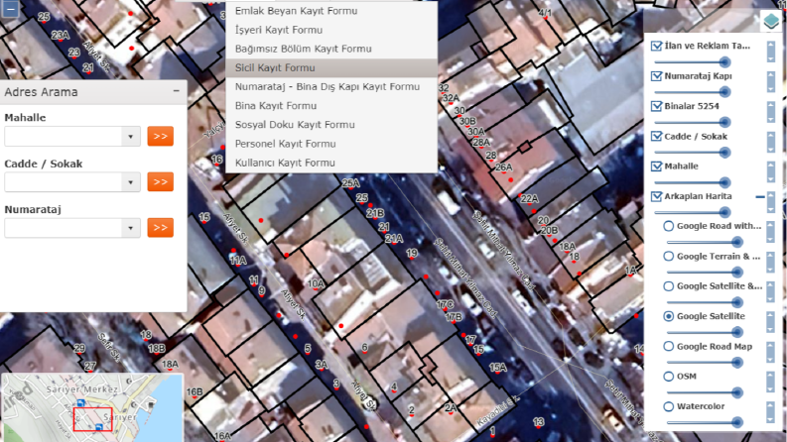The height and width of the screenshot is (442, 787).
Task: Click the map zoom-out minus button
Action: coord(10,9)
